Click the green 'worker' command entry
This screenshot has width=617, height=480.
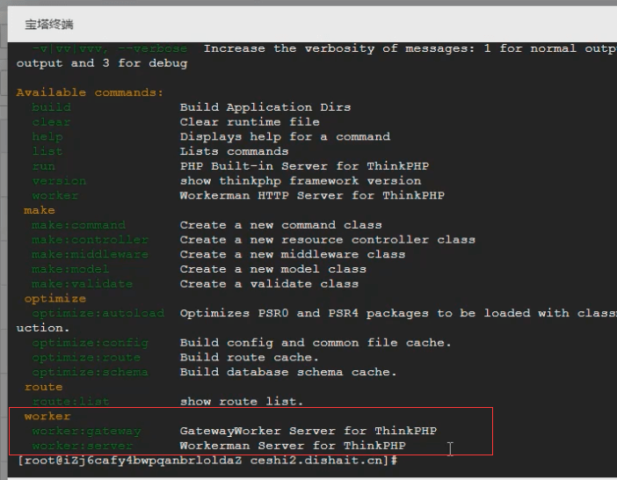tap(55, 195)
